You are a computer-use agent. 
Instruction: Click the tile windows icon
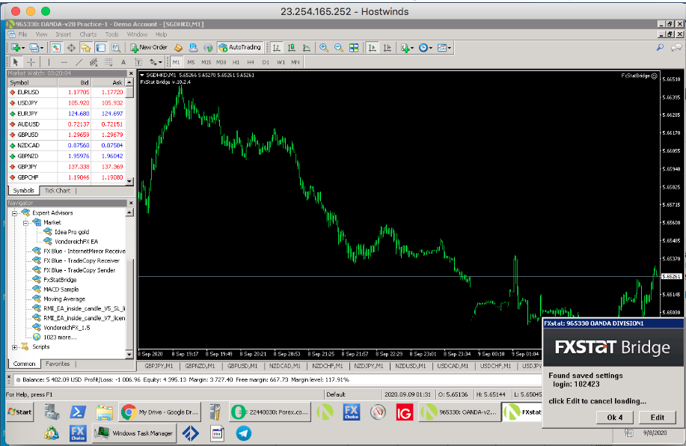click(354, 47)
